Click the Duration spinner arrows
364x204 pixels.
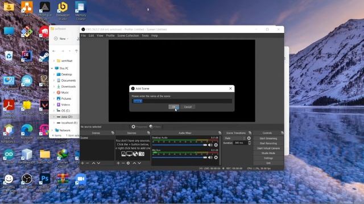click(x=249, y=143)
